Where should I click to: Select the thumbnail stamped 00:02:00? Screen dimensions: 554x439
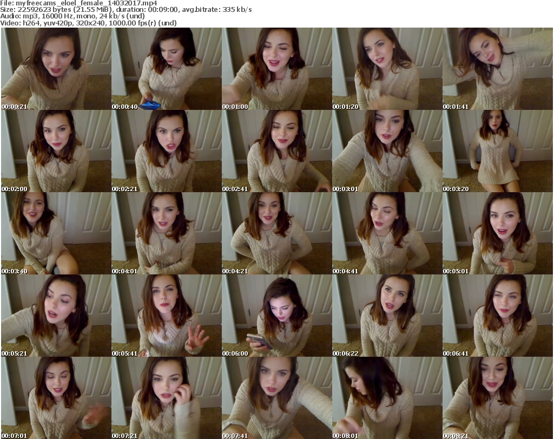(x=56, y=151)
